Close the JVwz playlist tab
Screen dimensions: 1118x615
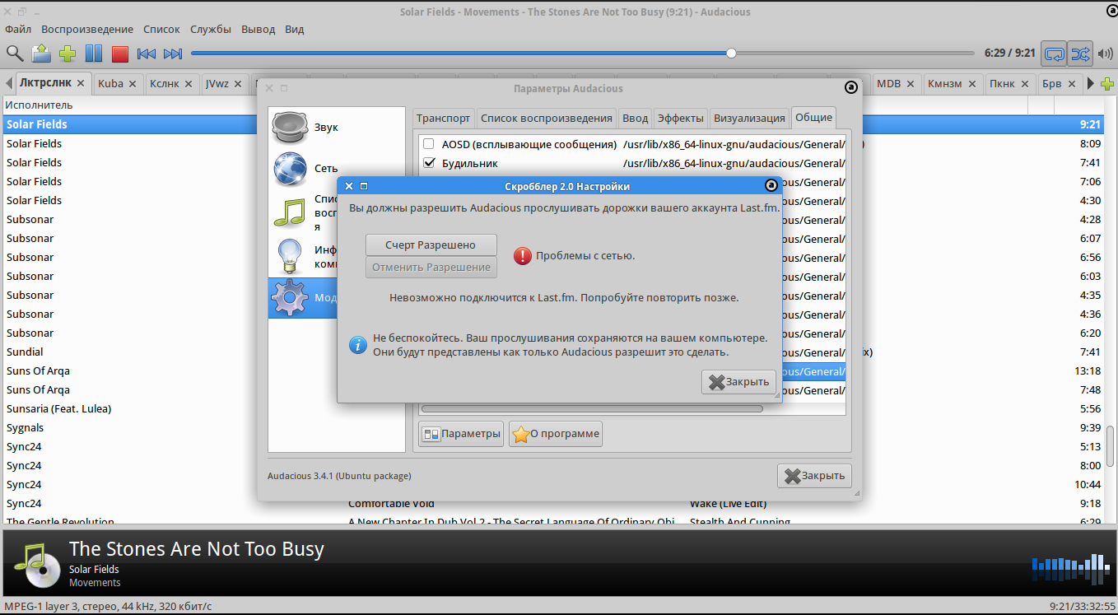coord(239,83)
